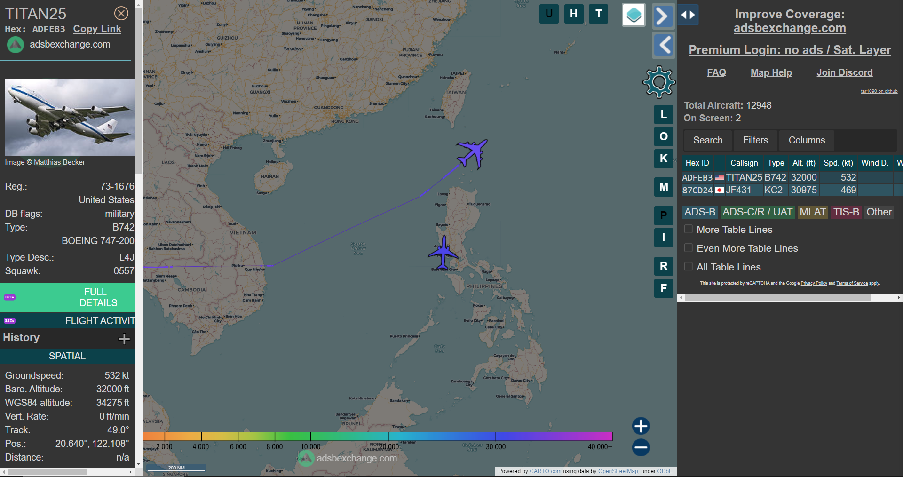Click the O map button

pyautogui.click(x=664, y=136)
